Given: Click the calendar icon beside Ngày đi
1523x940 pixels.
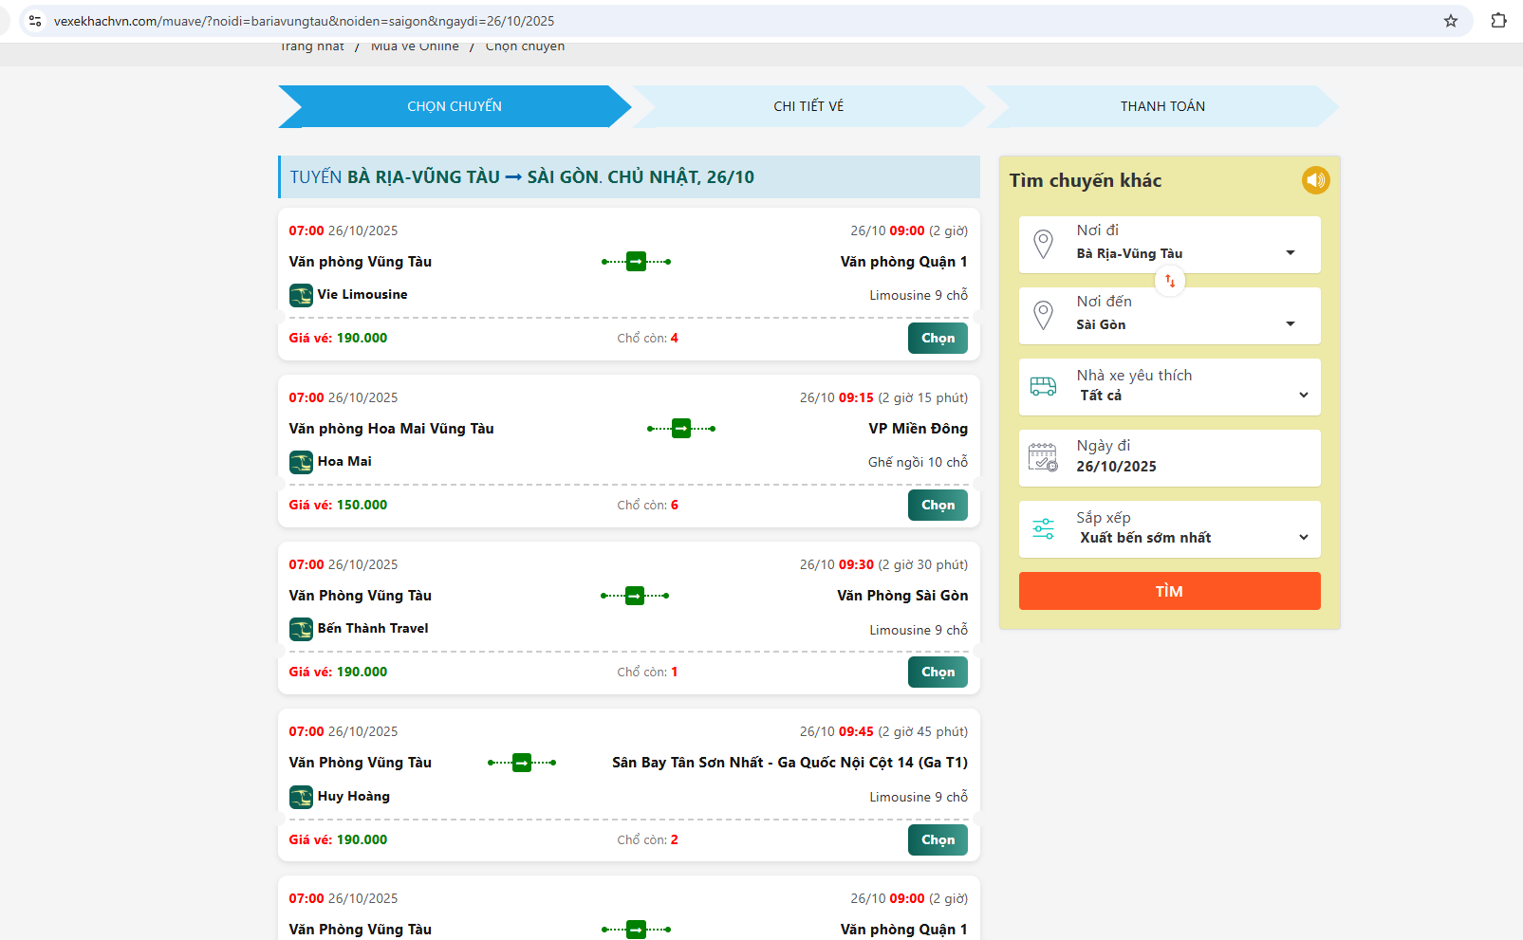Looking at the screenshot, I should [1043, 457].
